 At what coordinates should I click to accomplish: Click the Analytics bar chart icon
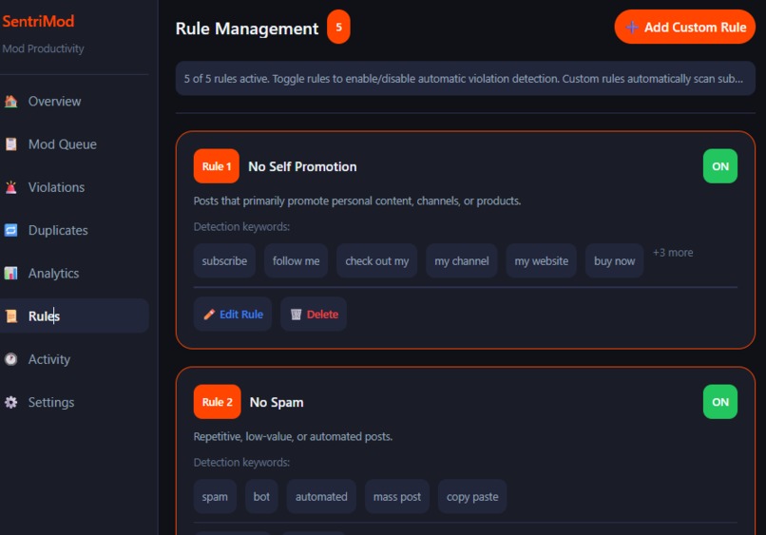(x=10, y=273)
